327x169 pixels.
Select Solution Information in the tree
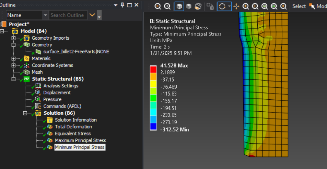click(75, 120)
